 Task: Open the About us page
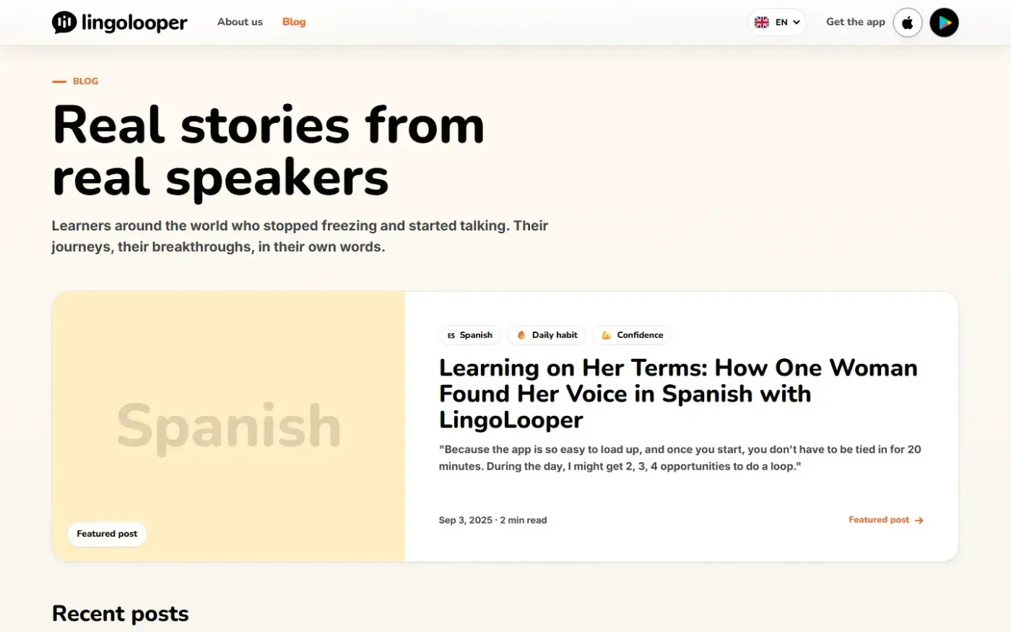point(240,22)
